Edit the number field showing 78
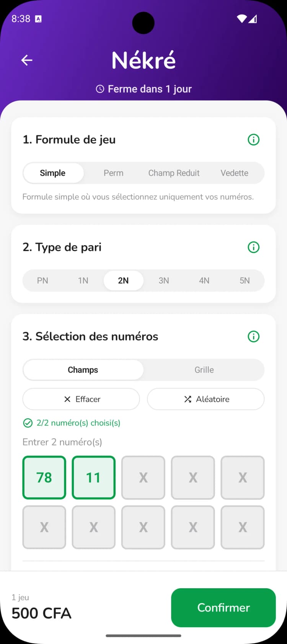Viewport: 287px width, 644px height. click(x=44, y=478)
